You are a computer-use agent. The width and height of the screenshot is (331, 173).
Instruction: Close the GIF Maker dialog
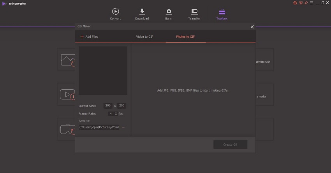[x=252, y=27]
